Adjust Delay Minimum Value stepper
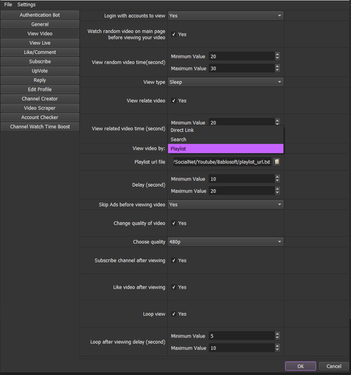The height and width of the screenshot is (375, 351). (x=277, y=178)
